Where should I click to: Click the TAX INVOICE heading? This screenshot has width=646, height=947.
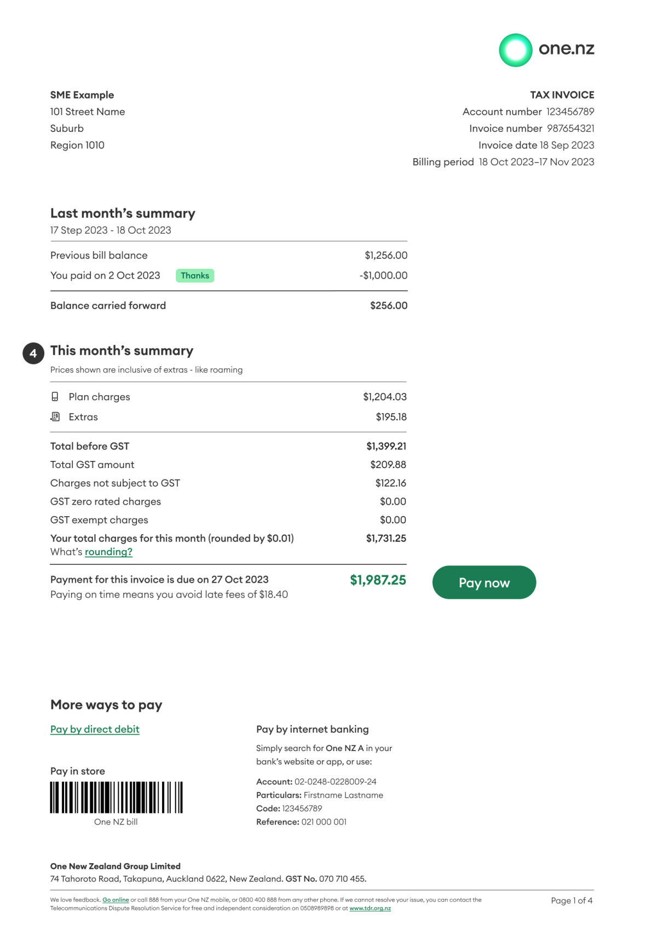pos(562,95)
